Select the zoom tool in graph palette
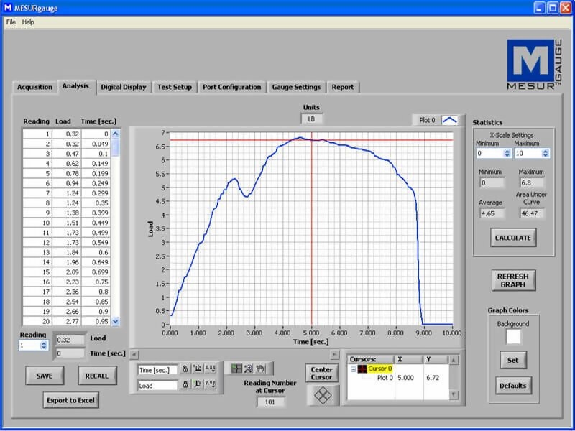575x431 pixels. (248, 369)
